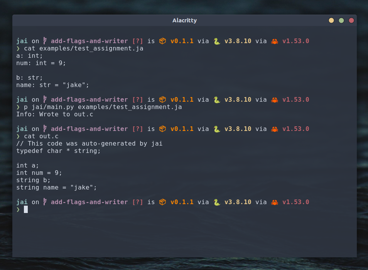
Task: Click the green maximize window button
Action: [341, 20]
